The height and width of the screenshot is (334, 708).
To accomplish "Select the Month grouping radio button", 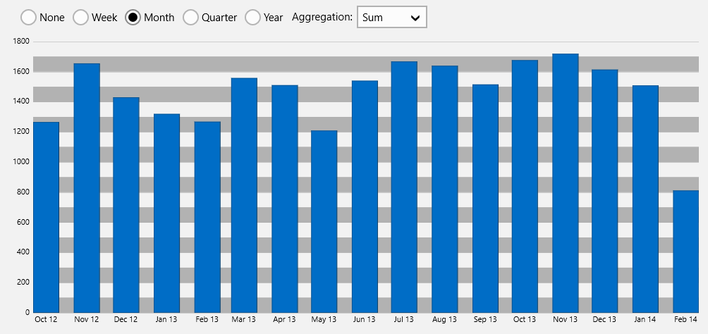I will (x=133, y=18).
